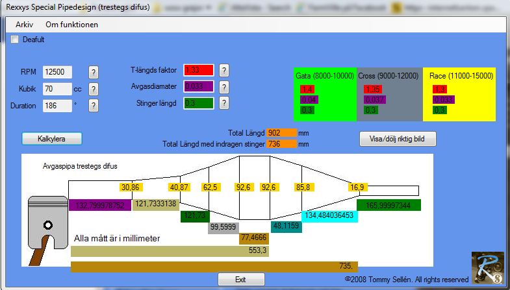Click the green Stinger längd field

199,103
